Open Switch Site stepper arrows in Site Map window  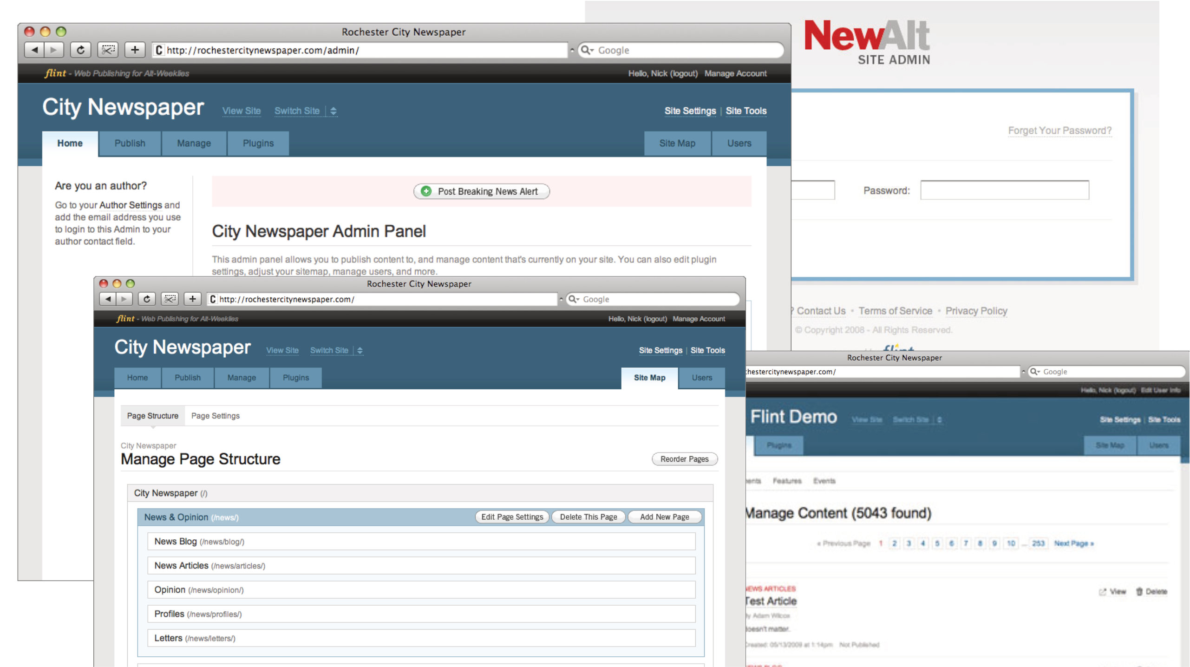pyautogui.click(x=360, y=350)
